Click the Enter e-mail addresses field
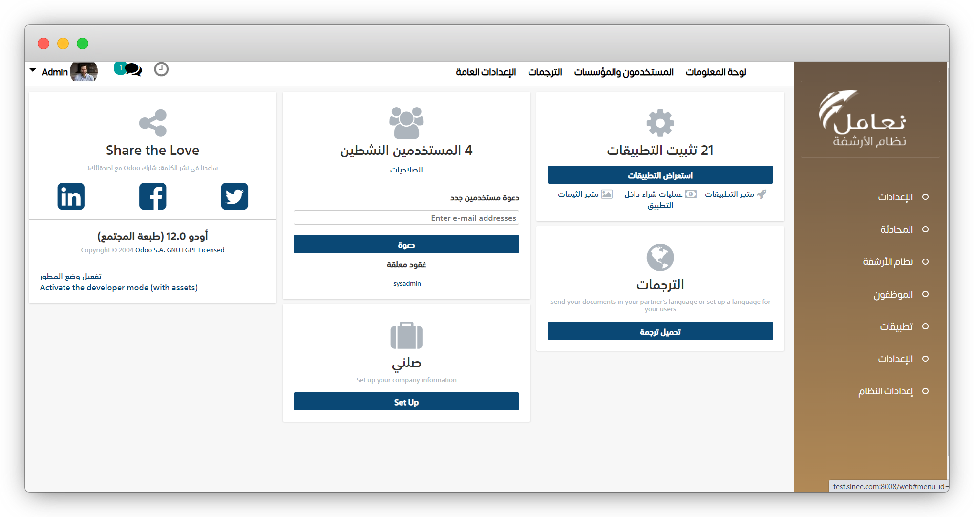 coord(406,218)
